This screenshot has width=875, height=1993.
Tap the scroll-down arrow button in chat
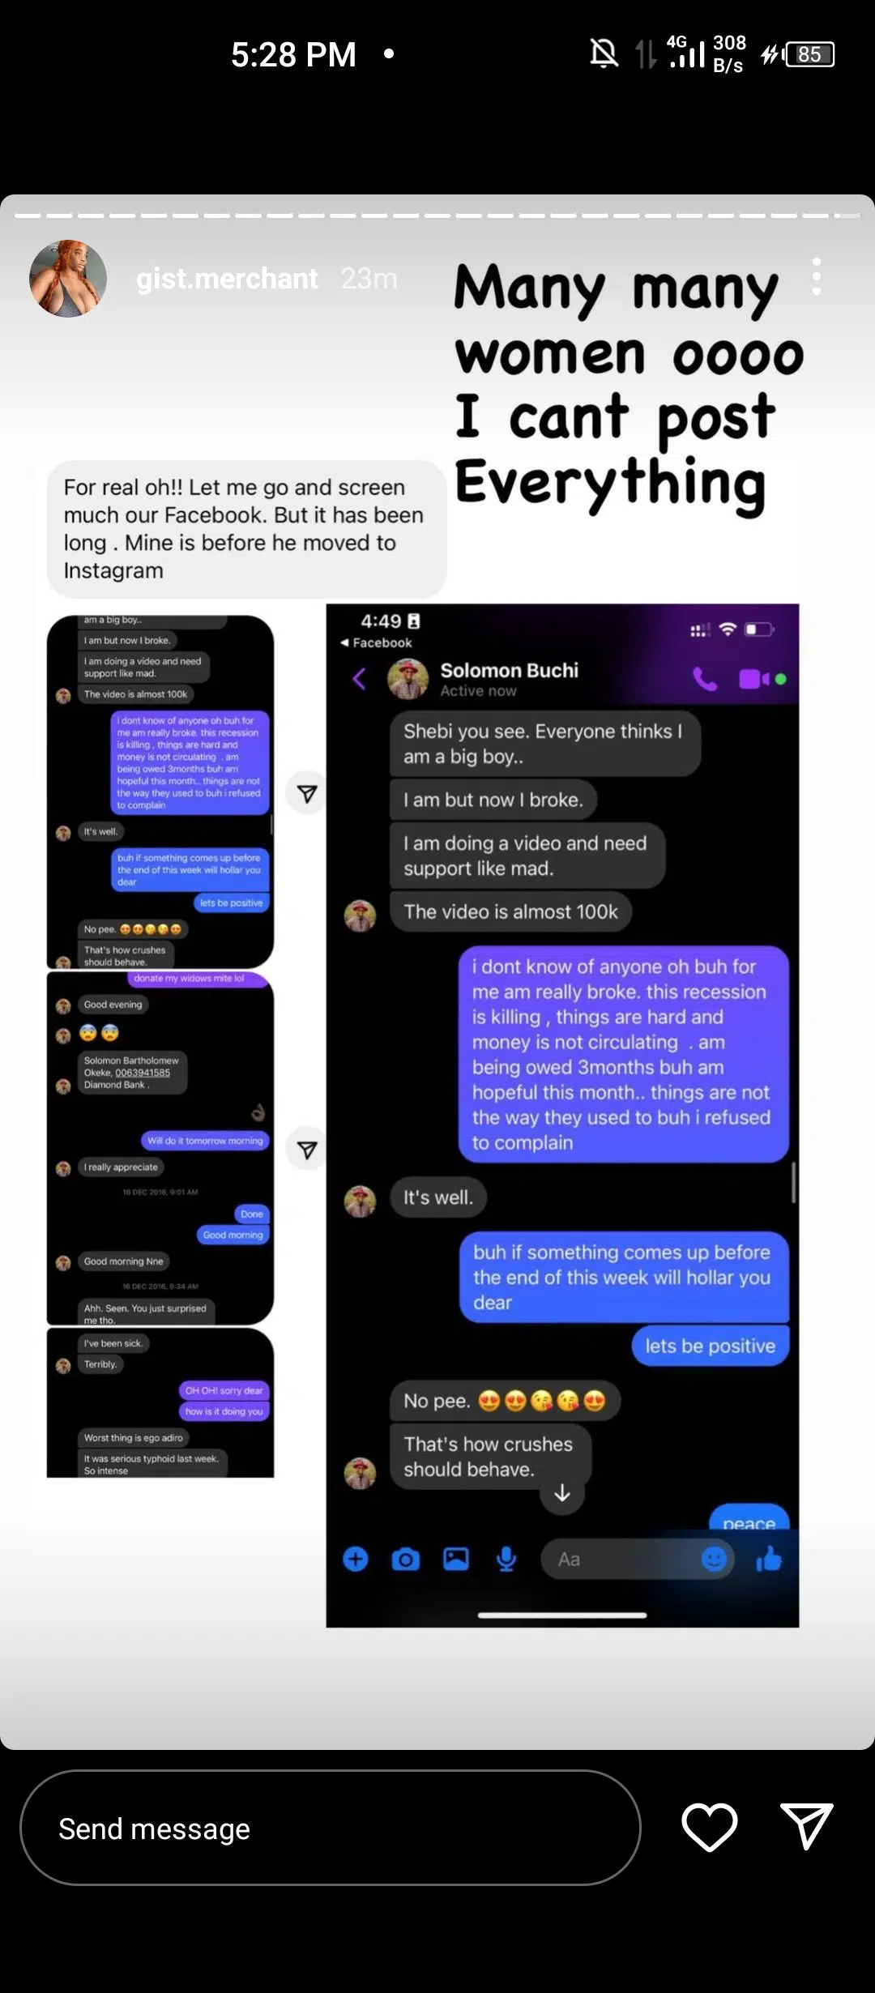[562, 1492]
